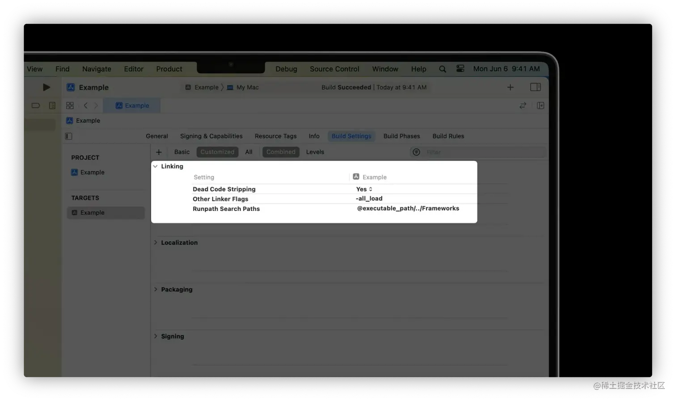Screen dimensions: 676x401
Task: Add a build setting with plus button
Action: 159,152
